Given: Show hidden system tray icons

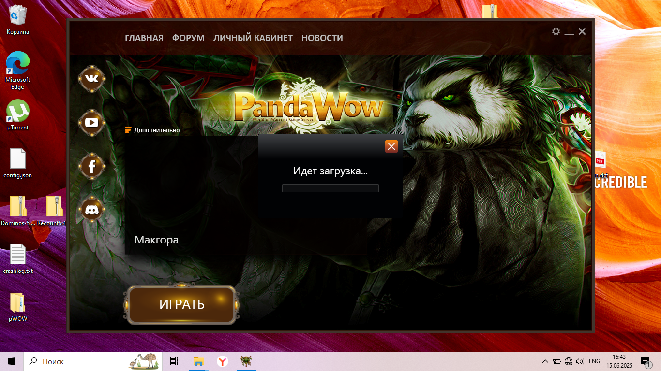Looking at the screenshot, I should [x=545, y=361].
